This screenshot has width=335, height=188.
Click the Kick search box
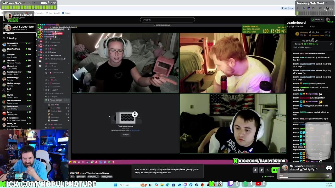(167, 20)
